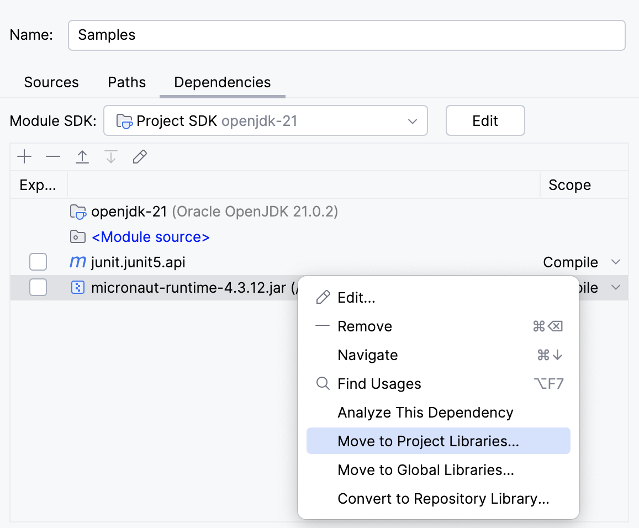This screenshot has width=639, height=528.
Task: Remove selected dependency using the minus toolbar icon
Action: 53,157
